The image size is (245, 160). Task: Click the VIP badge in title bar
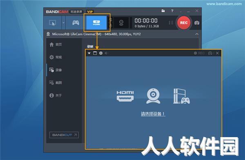(90, 11)
